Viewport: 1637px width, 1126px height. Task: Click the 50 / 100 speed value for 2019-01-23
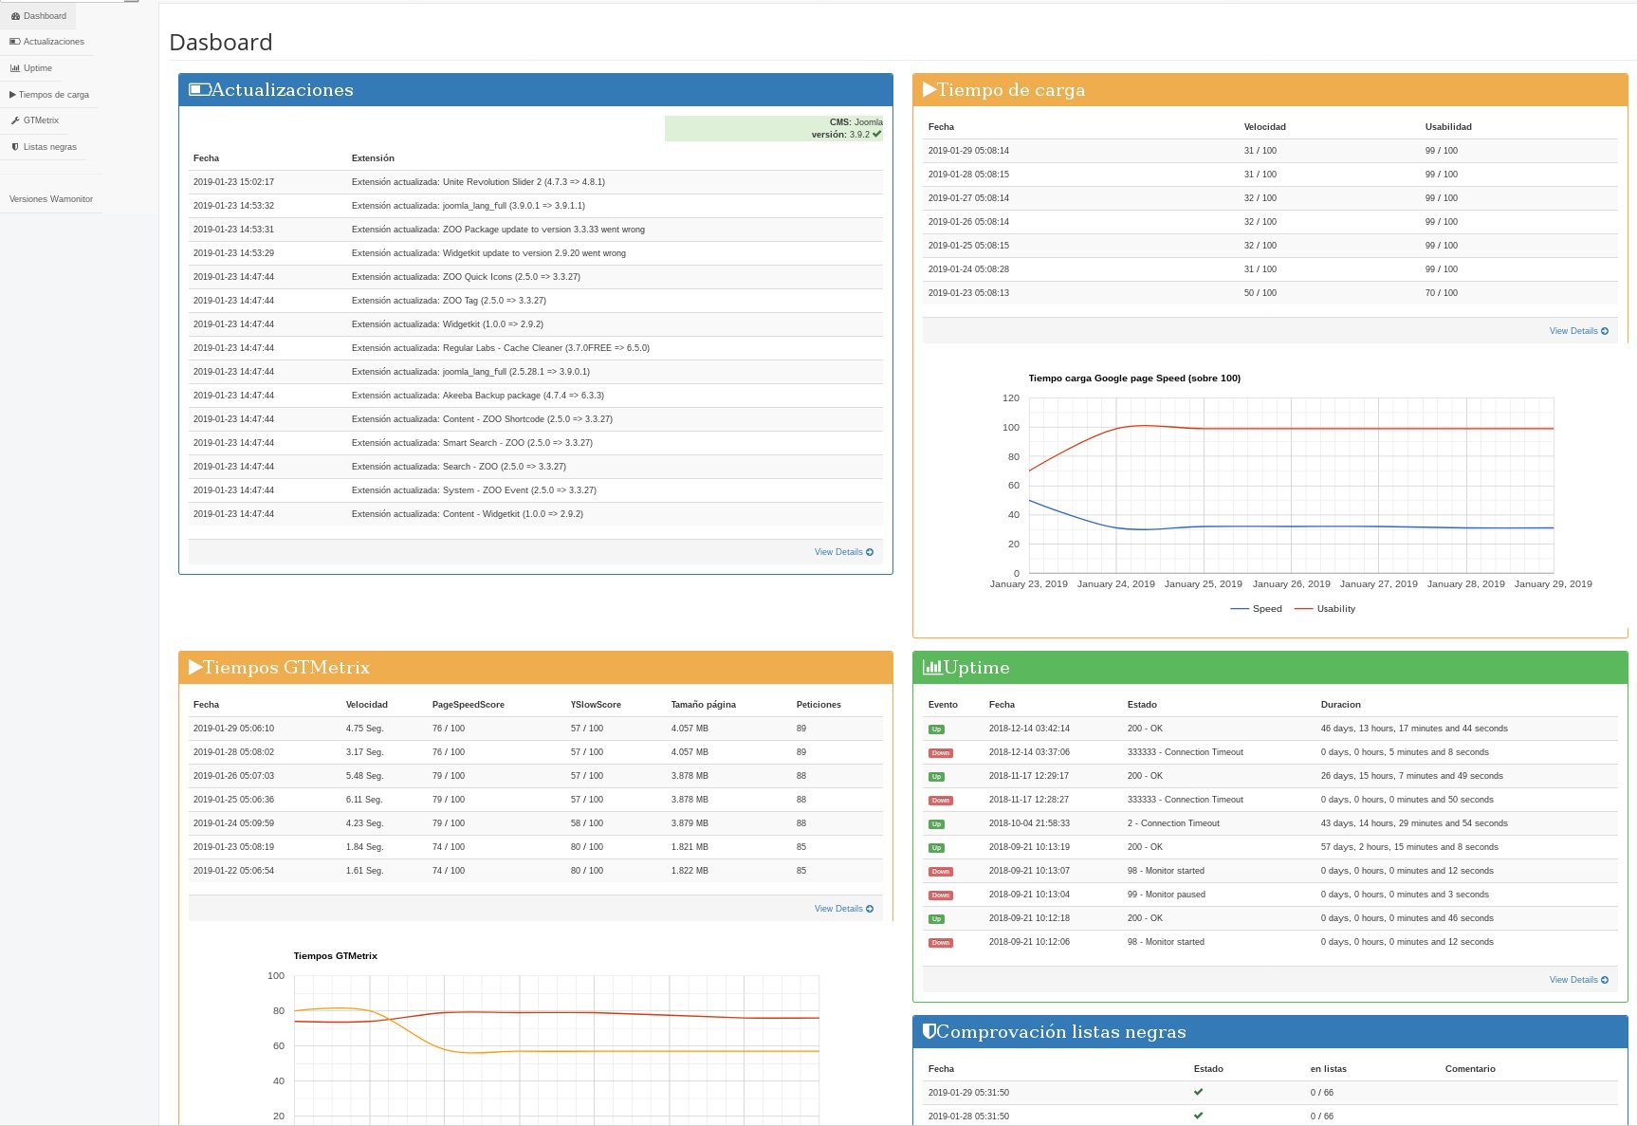[1260, 293]
